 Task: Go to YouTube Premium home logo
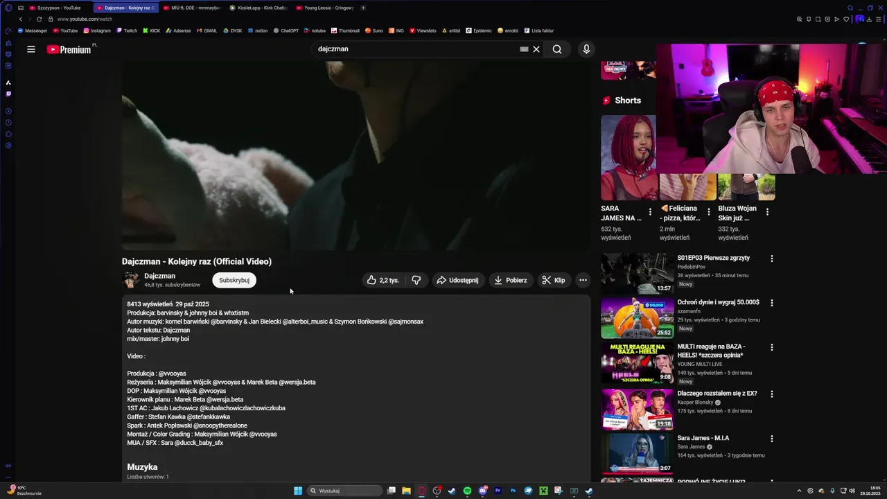(69, 49)
